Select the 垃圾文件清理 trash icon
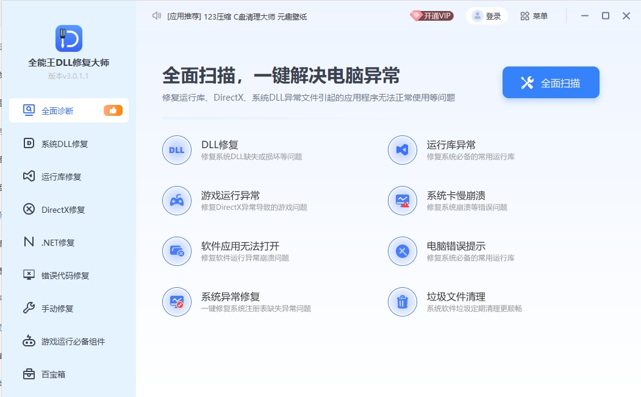The image size is (641, 397). (x=403, y=301)
